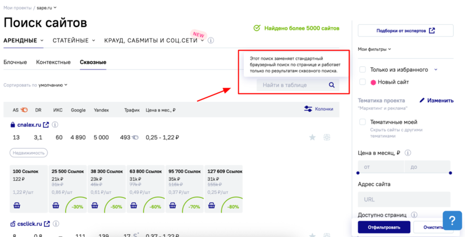Screen dimensions: 465x237
Task: Open Подборки от экспертов
Action: click(x=405, y=31)
